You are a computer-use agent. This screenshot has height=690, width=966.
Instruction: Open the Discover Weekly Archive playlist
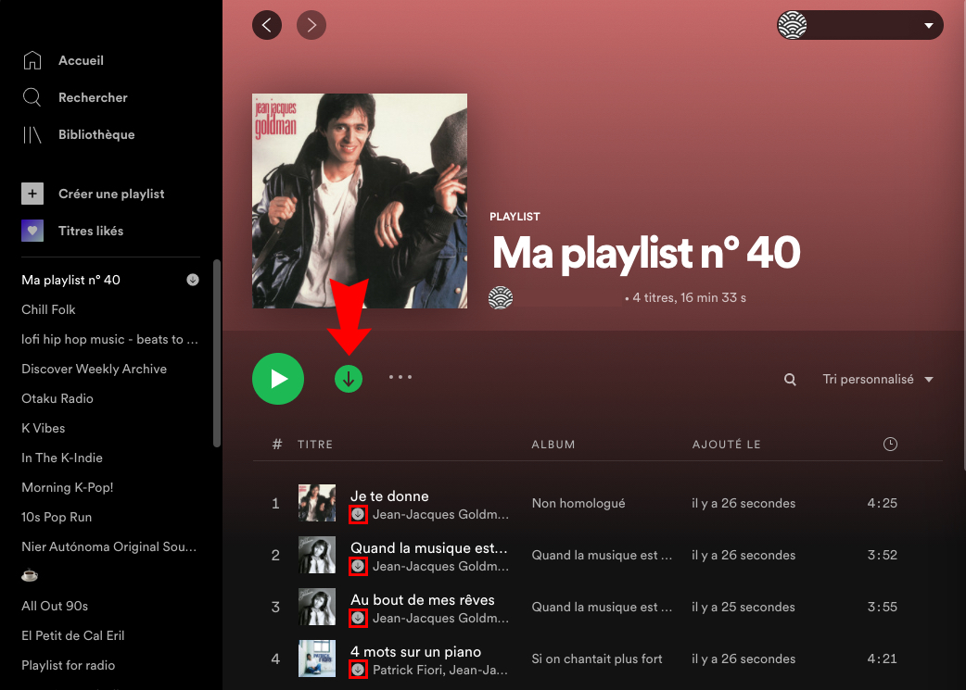[94, 369]
